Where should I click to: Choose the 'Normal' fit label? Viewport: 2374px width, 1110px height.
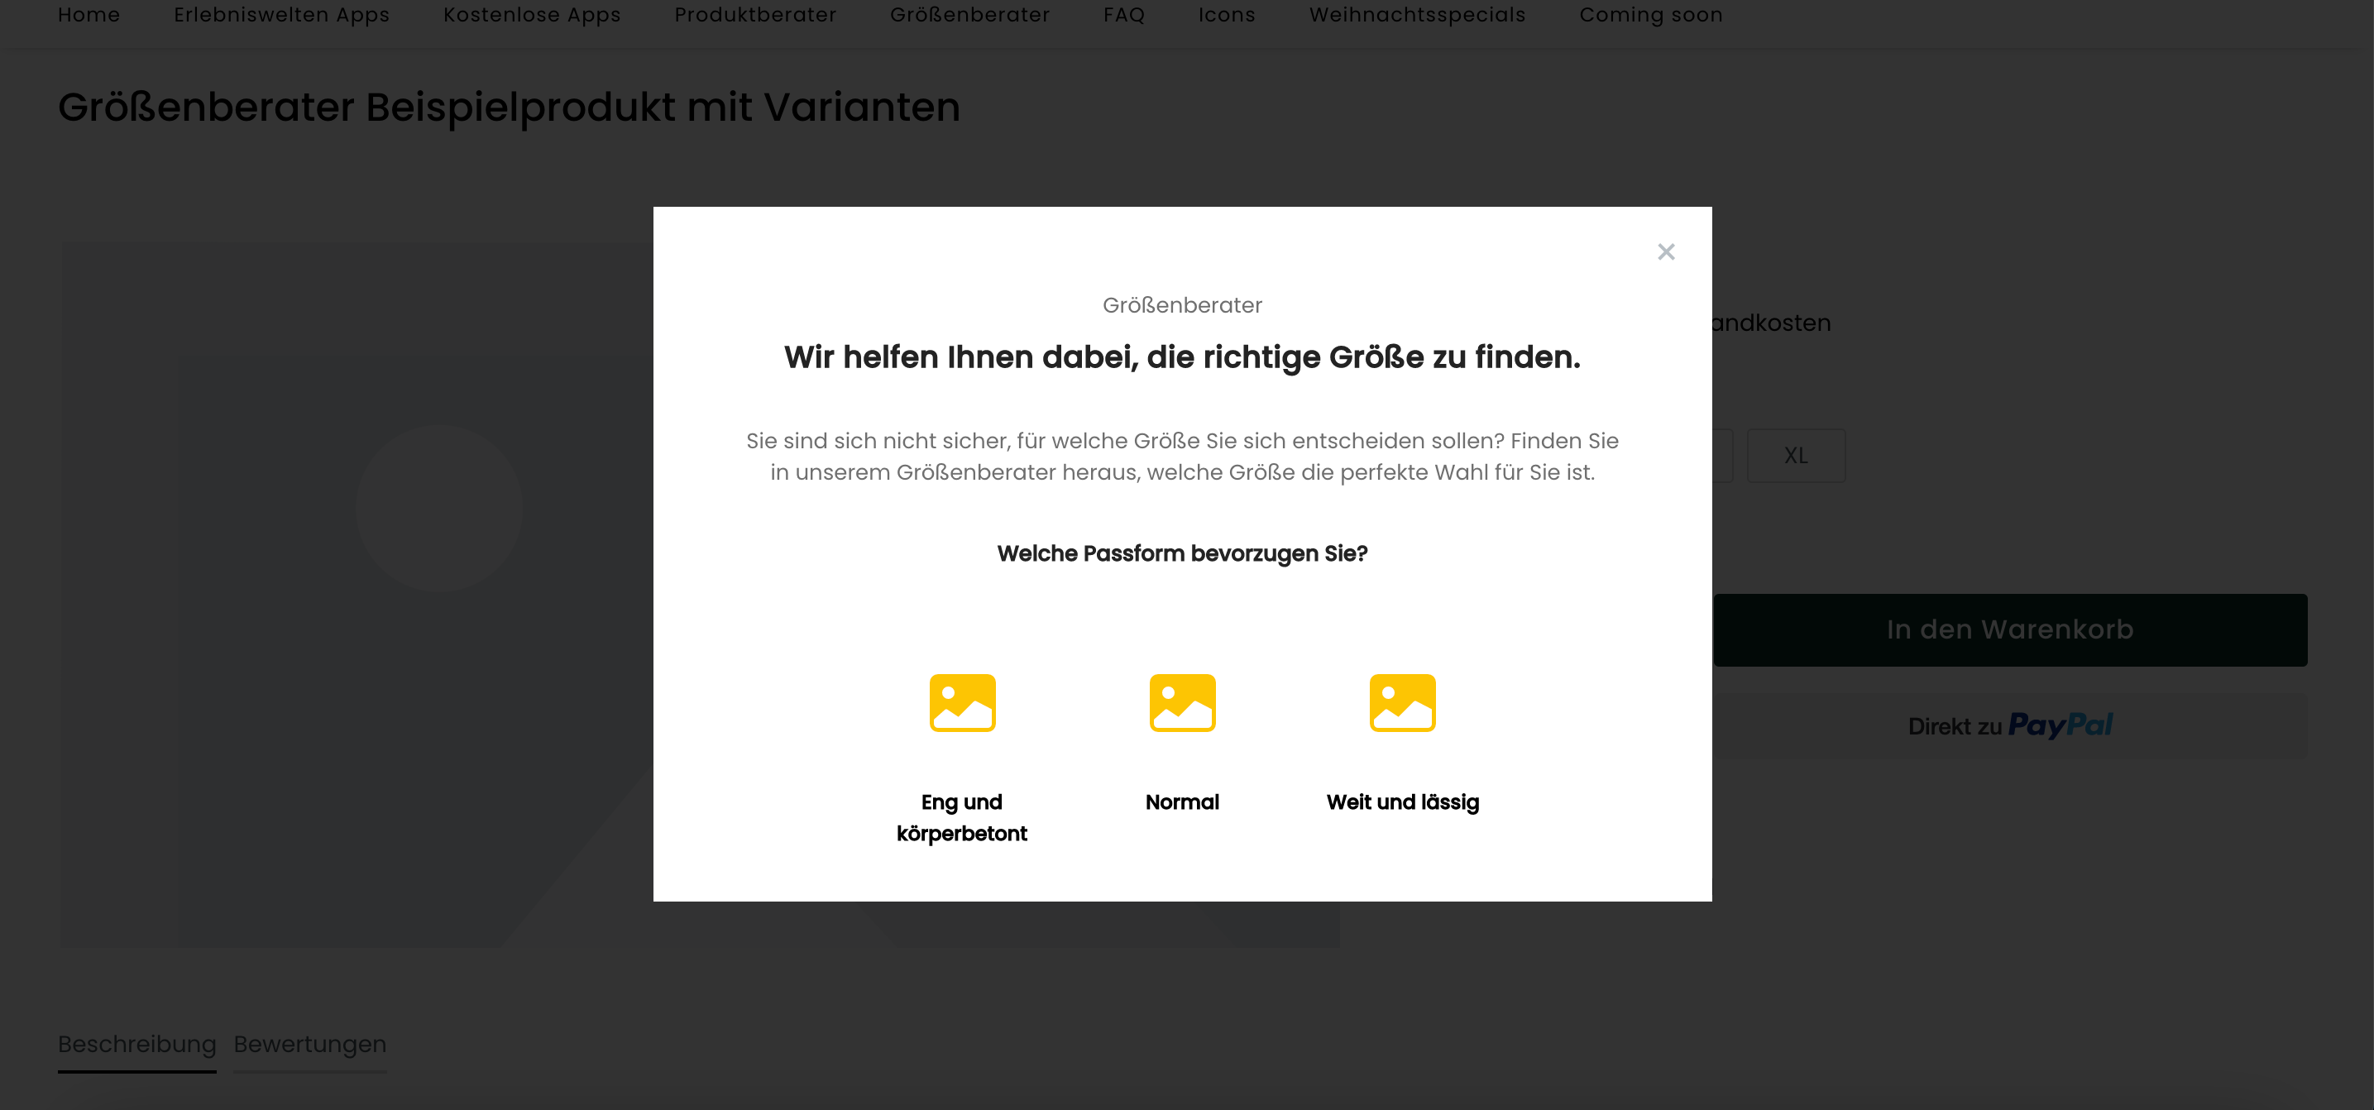[x=1182, y=802]
